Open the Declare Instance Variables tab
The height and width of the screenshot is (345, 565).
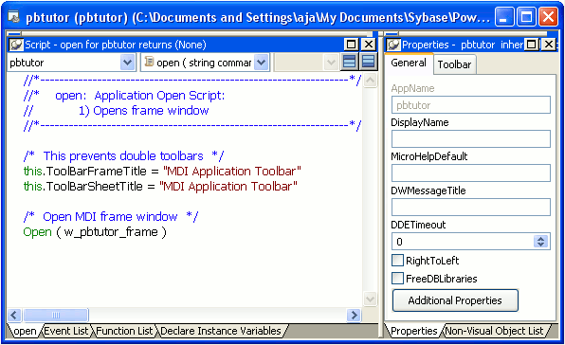pyautogui.click(x=221, y=331)
